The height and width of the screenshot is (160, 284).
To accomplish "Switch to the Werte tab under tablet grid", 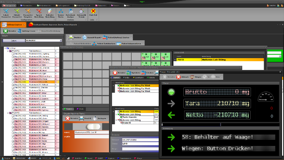I will point(80,109).
